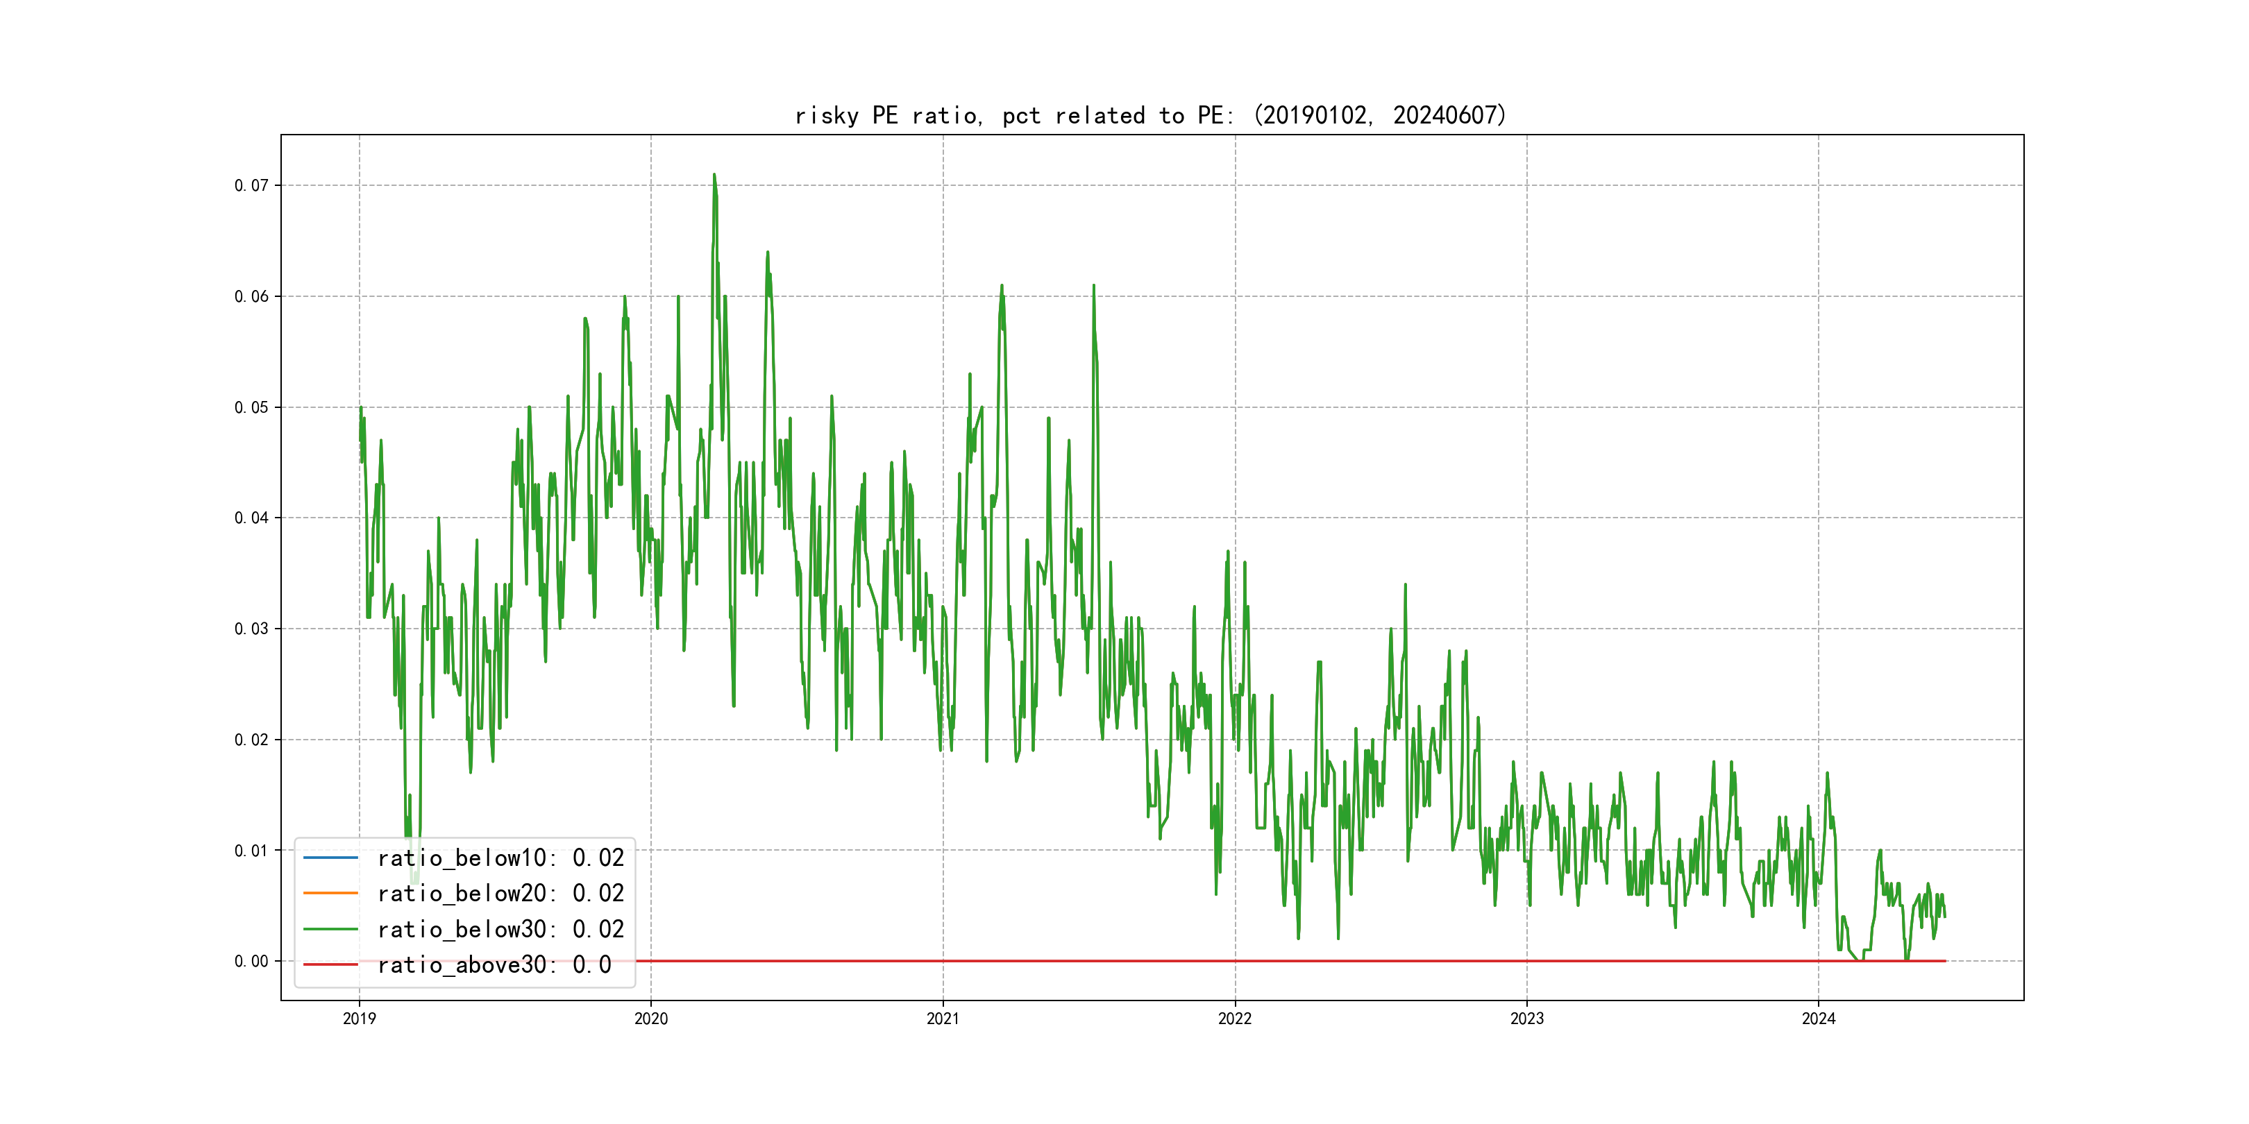Click the 2021 x-axis tick label
Screen dimensions: 2249x1124
pos(942,1019)
